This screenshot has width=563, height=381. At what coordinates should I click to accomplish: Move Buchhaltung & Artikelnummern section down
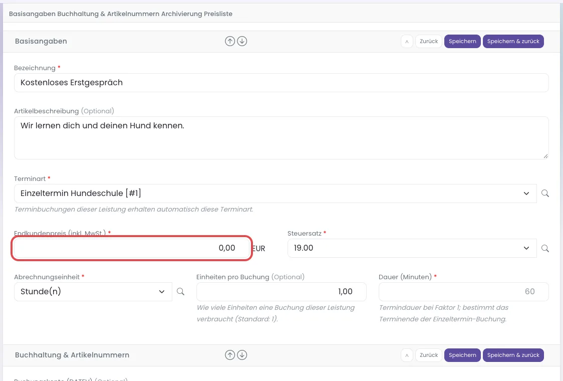click(x=242, y=355)
